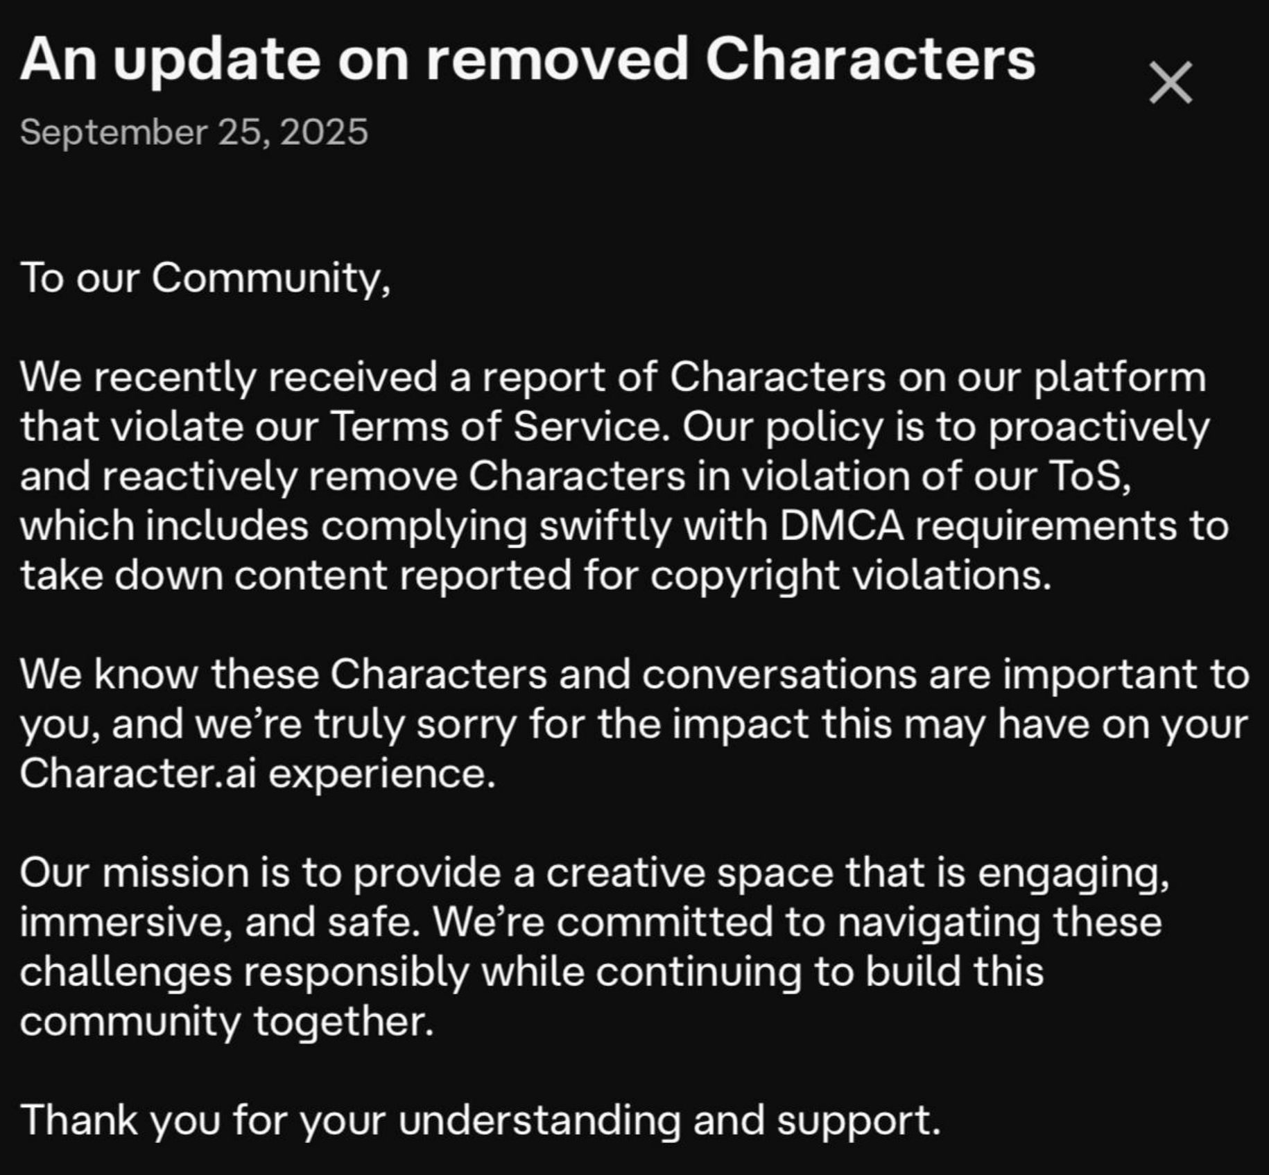
Task: Click the words 'truly sorry' in the text
Action: [415, 724]
